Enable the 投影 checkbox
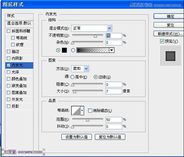 coord(9,106)
